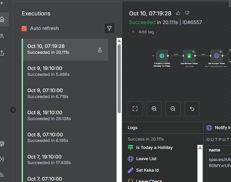Click the schedule trigger clock node

click(x=162, y=56)
